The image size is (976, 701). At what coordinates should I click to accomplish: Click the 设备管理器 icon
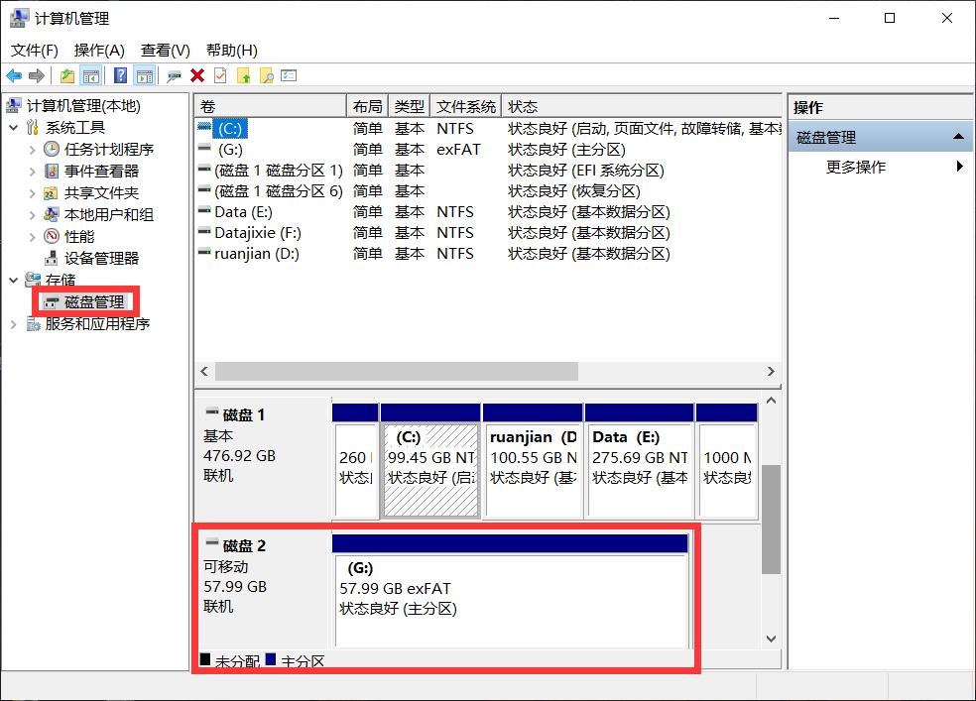[52, 258]
